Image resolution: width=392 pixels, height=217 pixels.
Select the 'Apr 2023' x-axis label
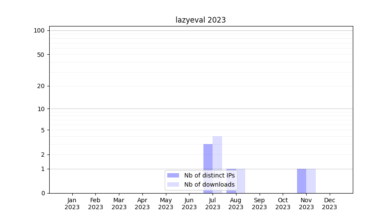click(142, 204)
